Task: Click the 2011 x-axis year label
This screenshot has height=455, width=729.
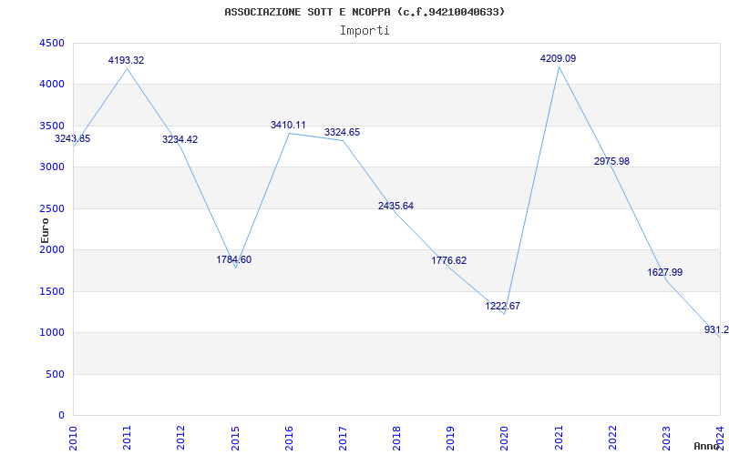Action: [x=127, y=438]
